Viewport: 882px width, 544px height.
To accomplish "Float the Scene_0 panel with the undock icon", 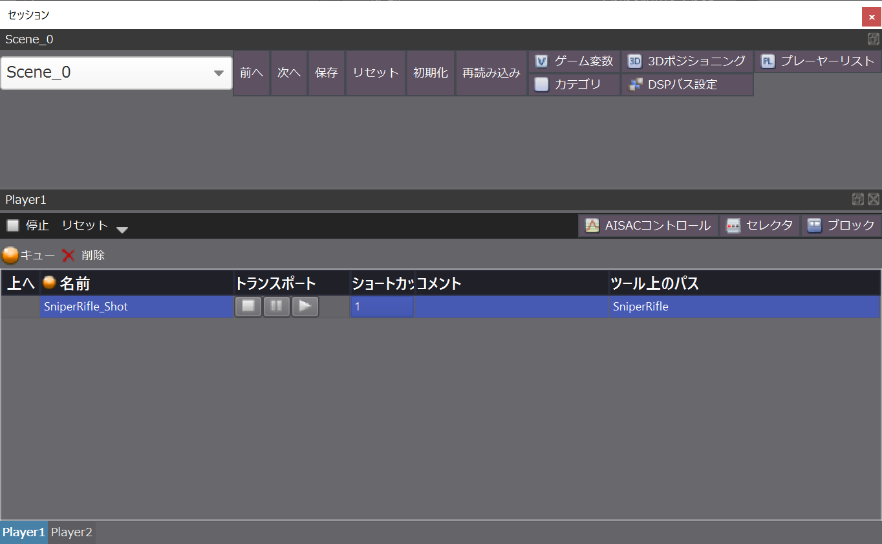I will 874,39.
